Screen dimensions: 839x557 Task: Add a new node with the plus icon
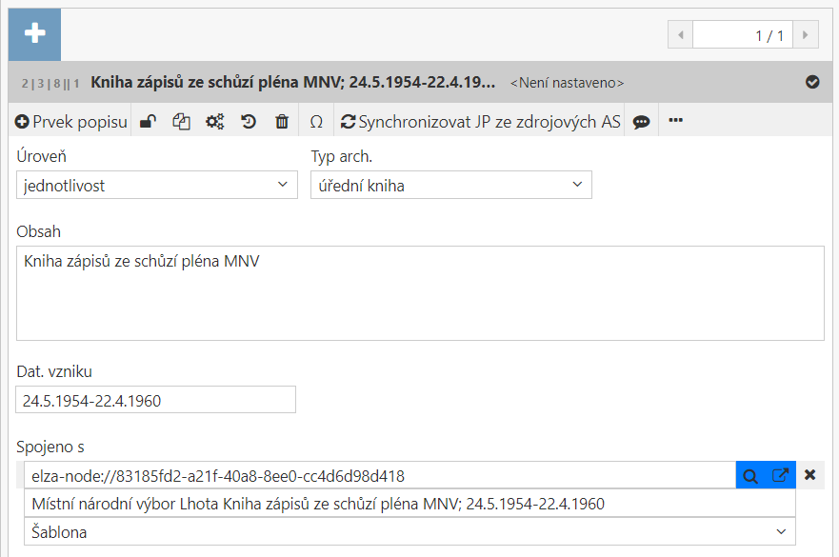click(x=33, y=33)
